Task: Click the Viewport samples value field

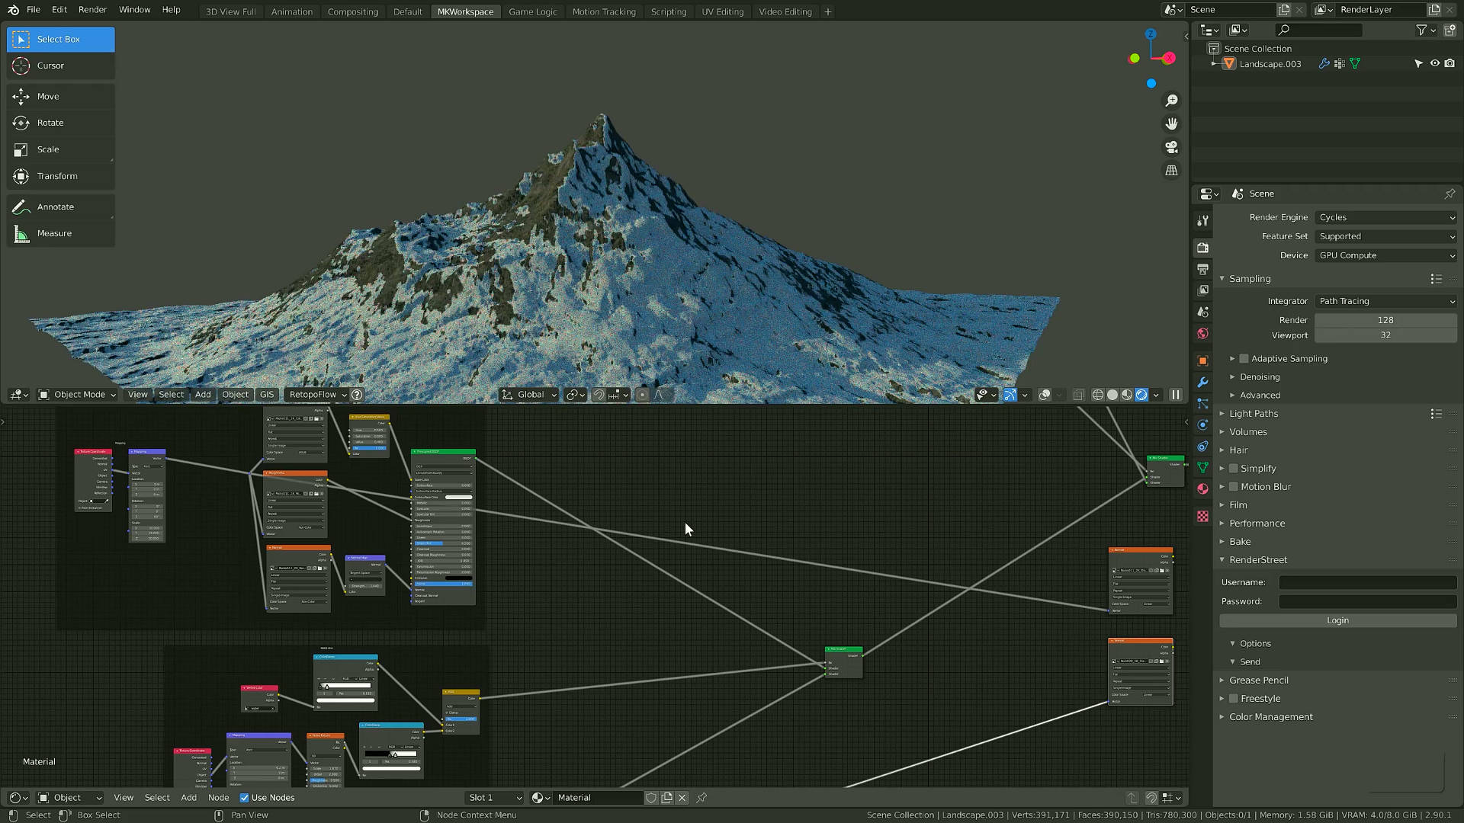Action: (x=1385, y=335)
